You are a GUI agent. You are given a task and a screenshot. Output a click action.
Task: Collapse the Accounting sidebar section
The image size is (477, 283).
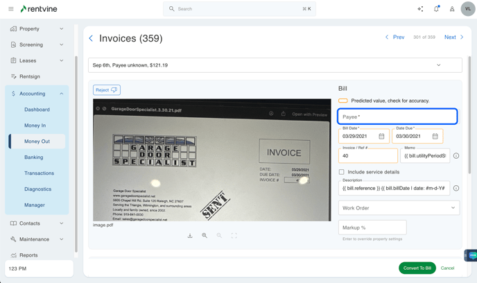click(61, 94)
